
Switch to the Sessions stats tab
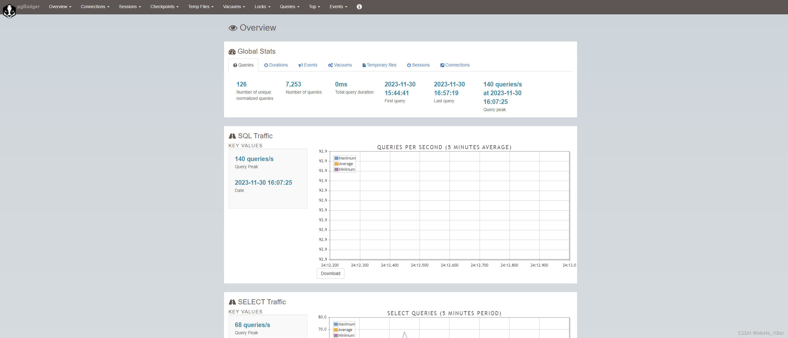418,65
